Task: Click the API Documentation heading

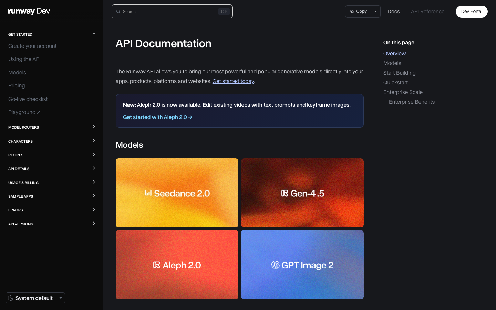Action: pos(164,44)
